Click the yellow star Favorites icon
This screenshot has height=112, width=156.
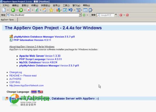coord(51,10)
